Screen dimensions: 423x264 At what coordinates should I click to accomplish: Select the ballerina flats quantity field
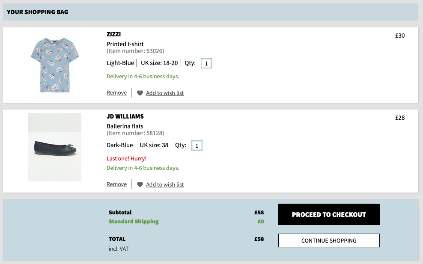point(197,145)
